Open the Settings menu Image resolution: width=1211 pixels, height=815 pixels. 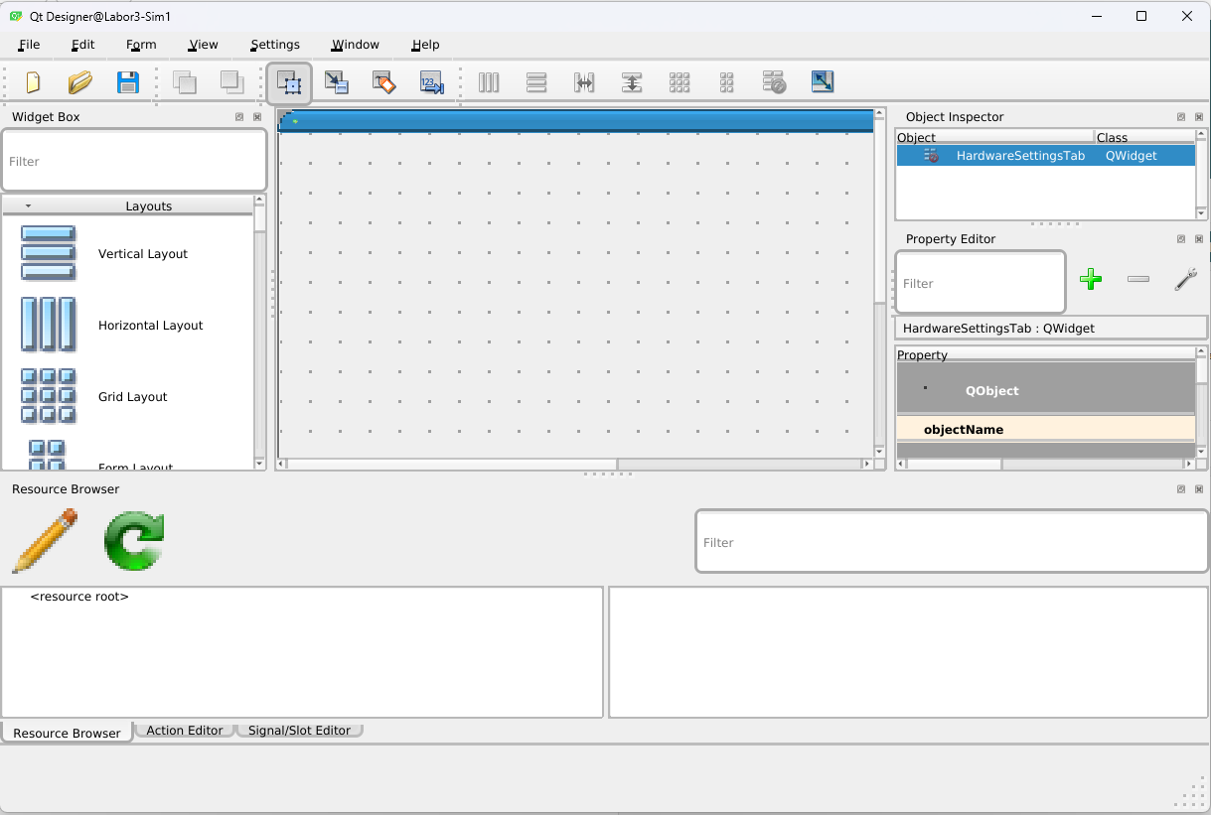[x=275, y=45]
